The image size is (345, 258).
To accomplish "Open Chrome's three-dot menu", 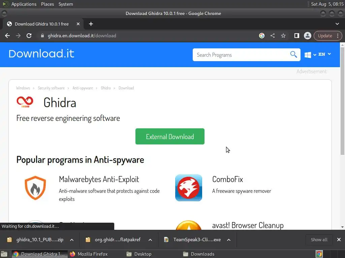I will click(338, 36).
